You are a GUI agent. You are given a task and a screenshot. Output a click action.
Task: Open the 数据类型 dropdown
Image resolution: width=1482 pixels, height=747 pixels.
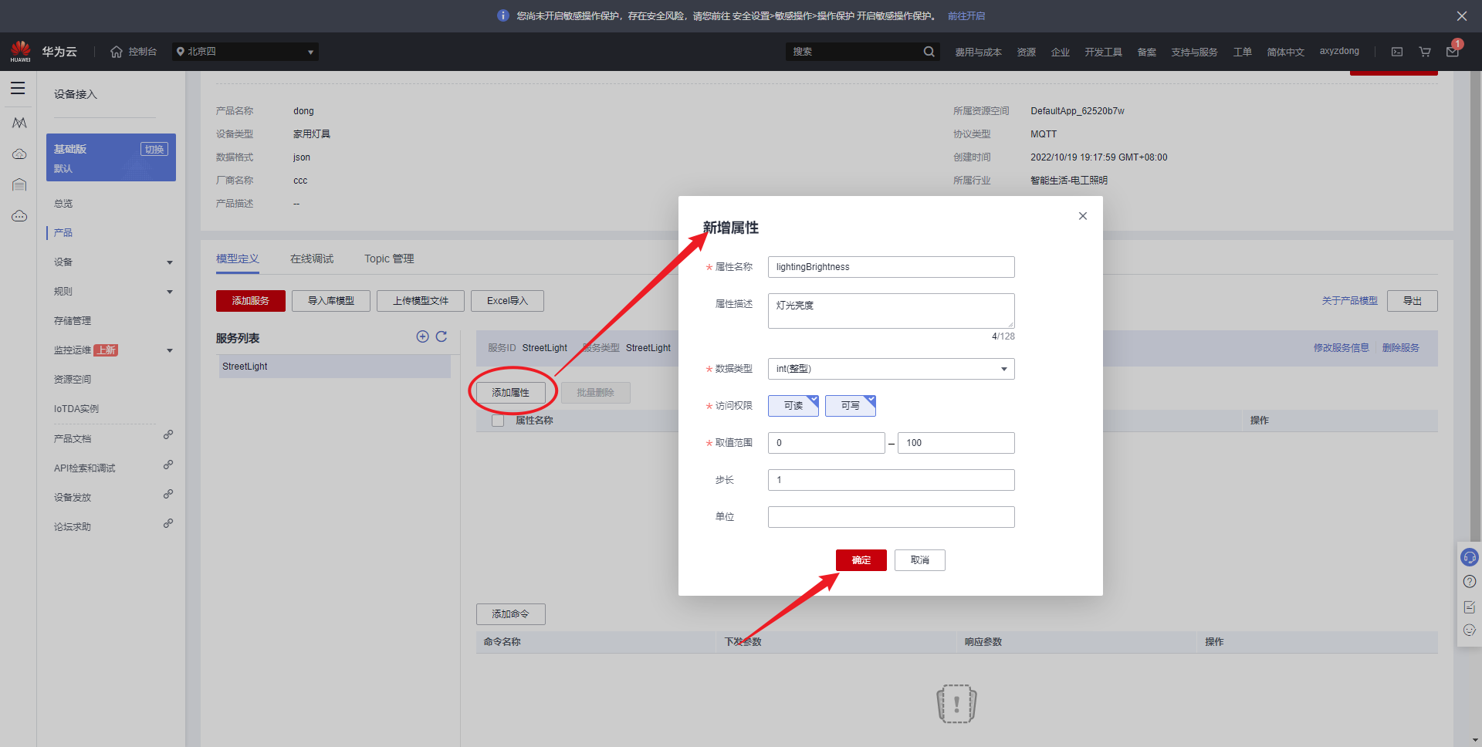(x=892, y=369)
